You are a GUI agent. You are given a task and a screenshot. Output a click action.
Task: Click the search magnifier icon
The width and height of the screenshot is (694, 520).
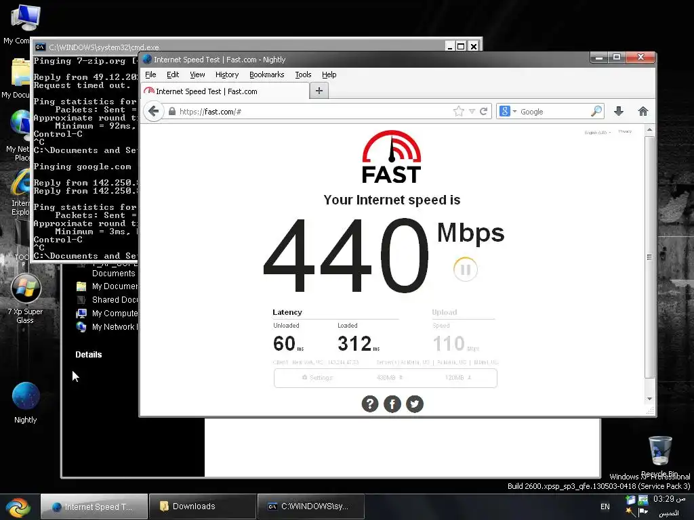596,112
